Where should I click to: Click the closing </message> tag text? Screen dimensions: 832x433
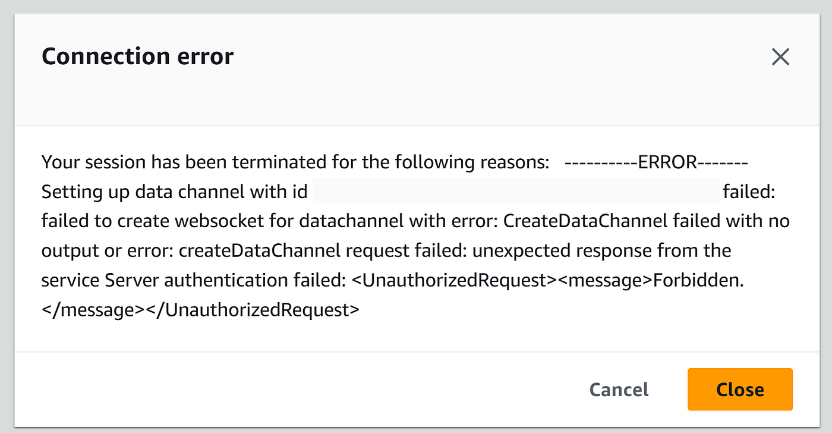(97, 310)
